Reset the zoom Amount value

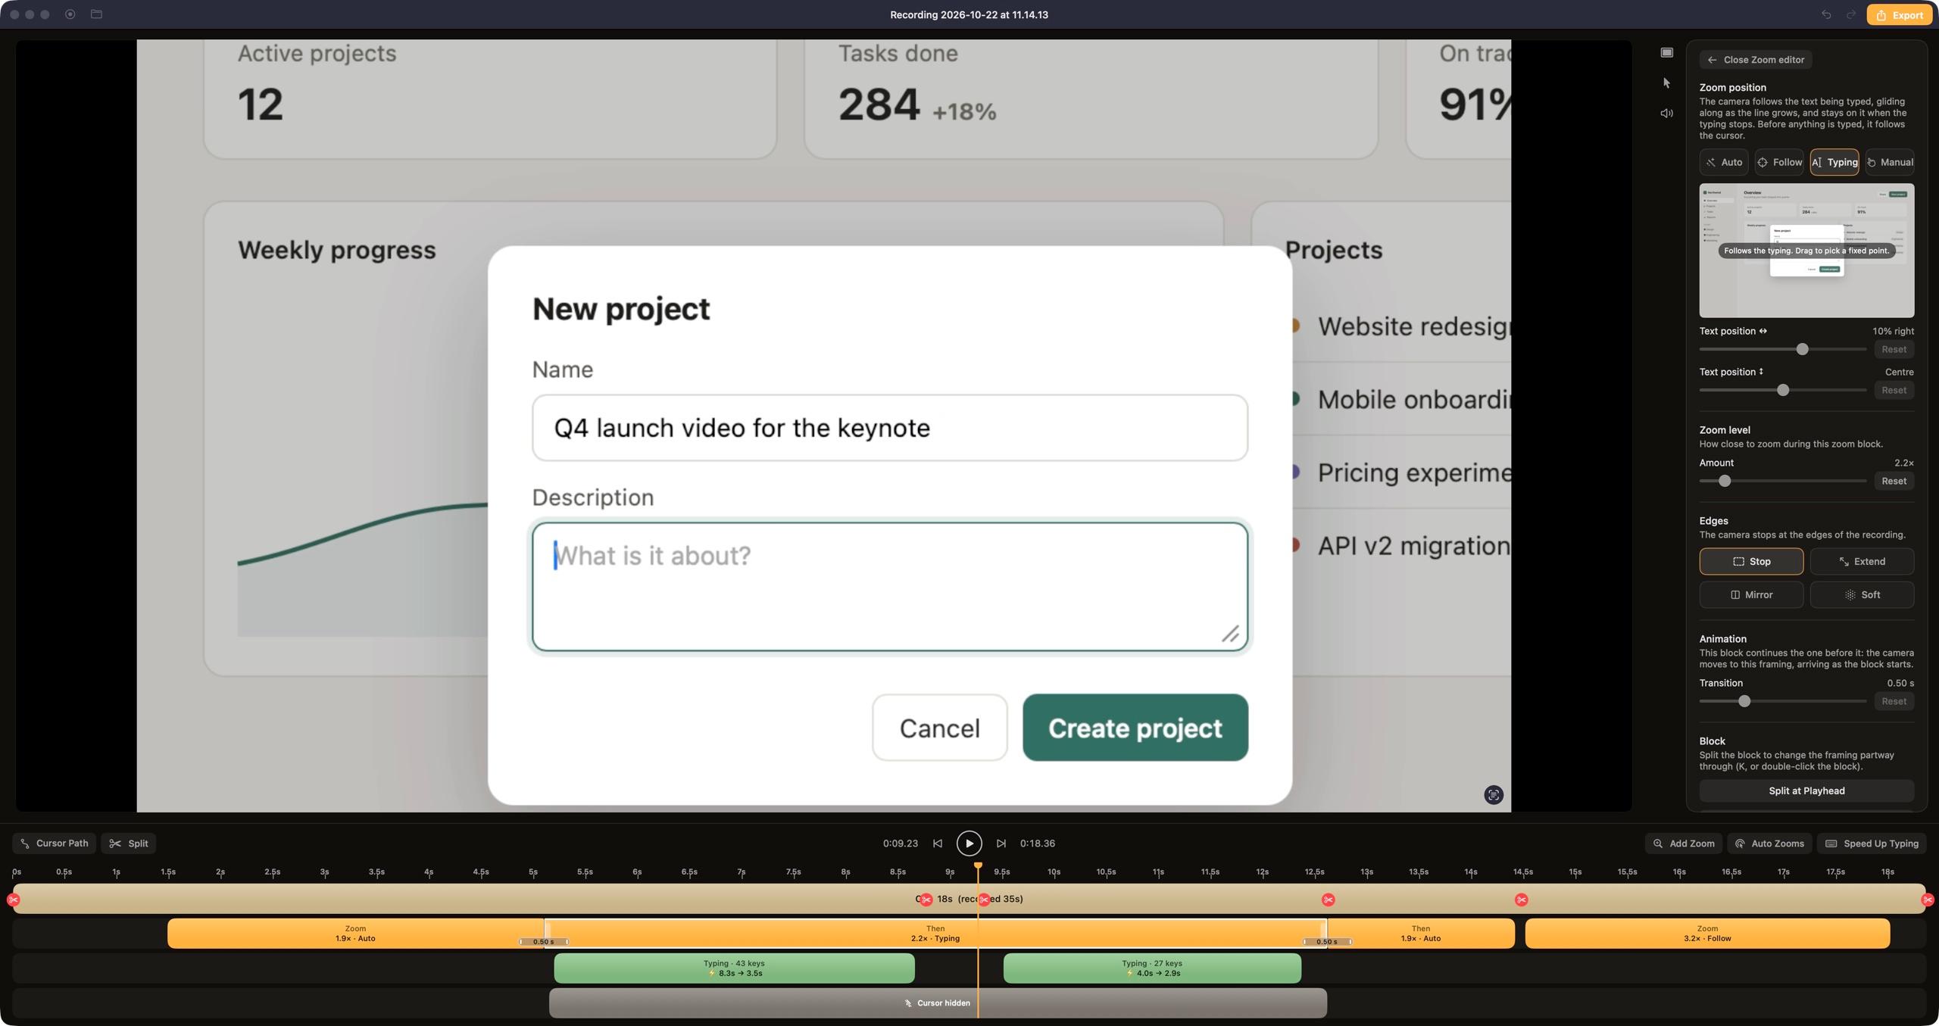(x=1894, y=481)
